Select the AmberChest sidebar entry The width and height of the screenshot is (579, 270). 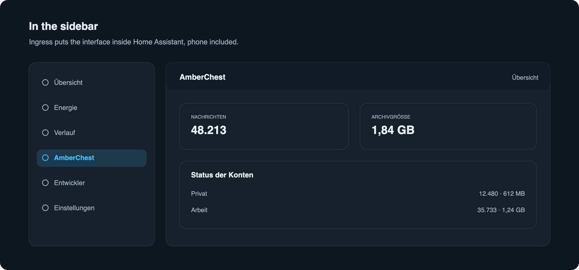[92, 158]
